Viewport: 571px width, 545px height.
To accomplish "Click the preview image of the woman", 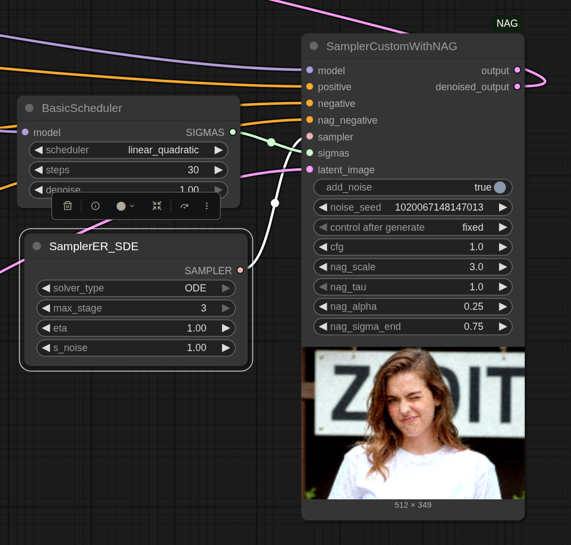I will [x=413, y=423].
